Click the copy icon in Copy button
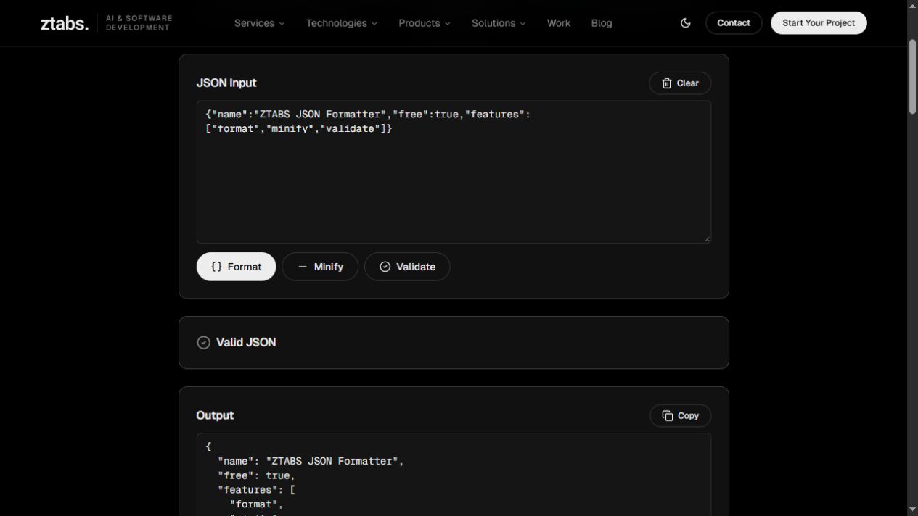The height and width of the screenshot is (516, 918). point(668,416)
